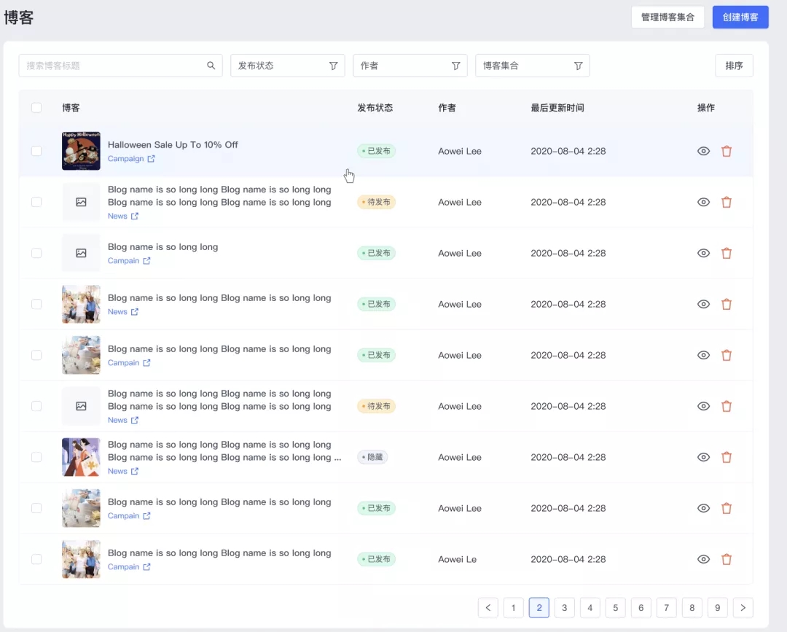The image size is (787, 632).
Task: Open the 发布状态 filter dropdown
Action: (287, 66)
